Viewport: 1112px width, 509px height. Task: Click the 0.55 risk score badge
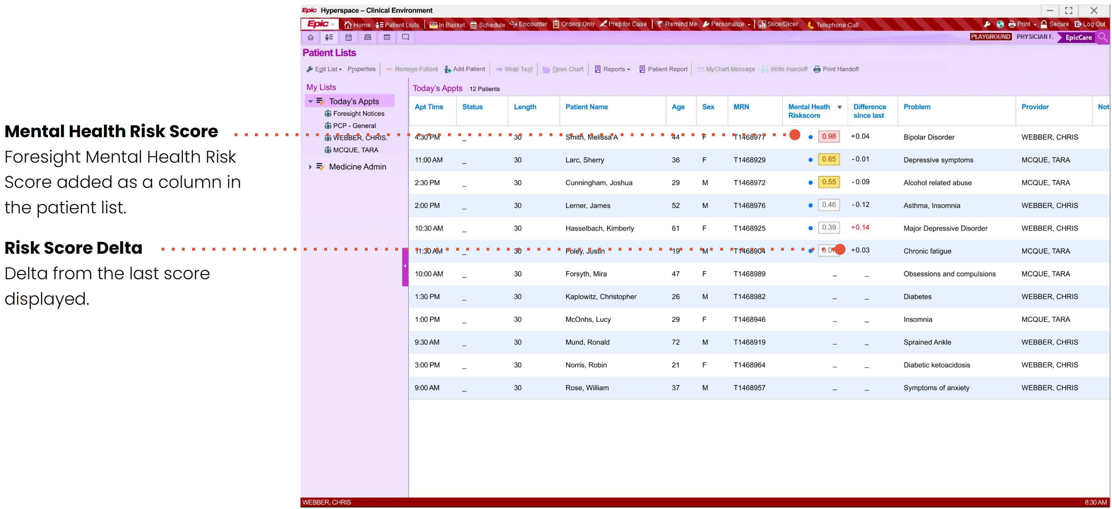click(828, 182)
